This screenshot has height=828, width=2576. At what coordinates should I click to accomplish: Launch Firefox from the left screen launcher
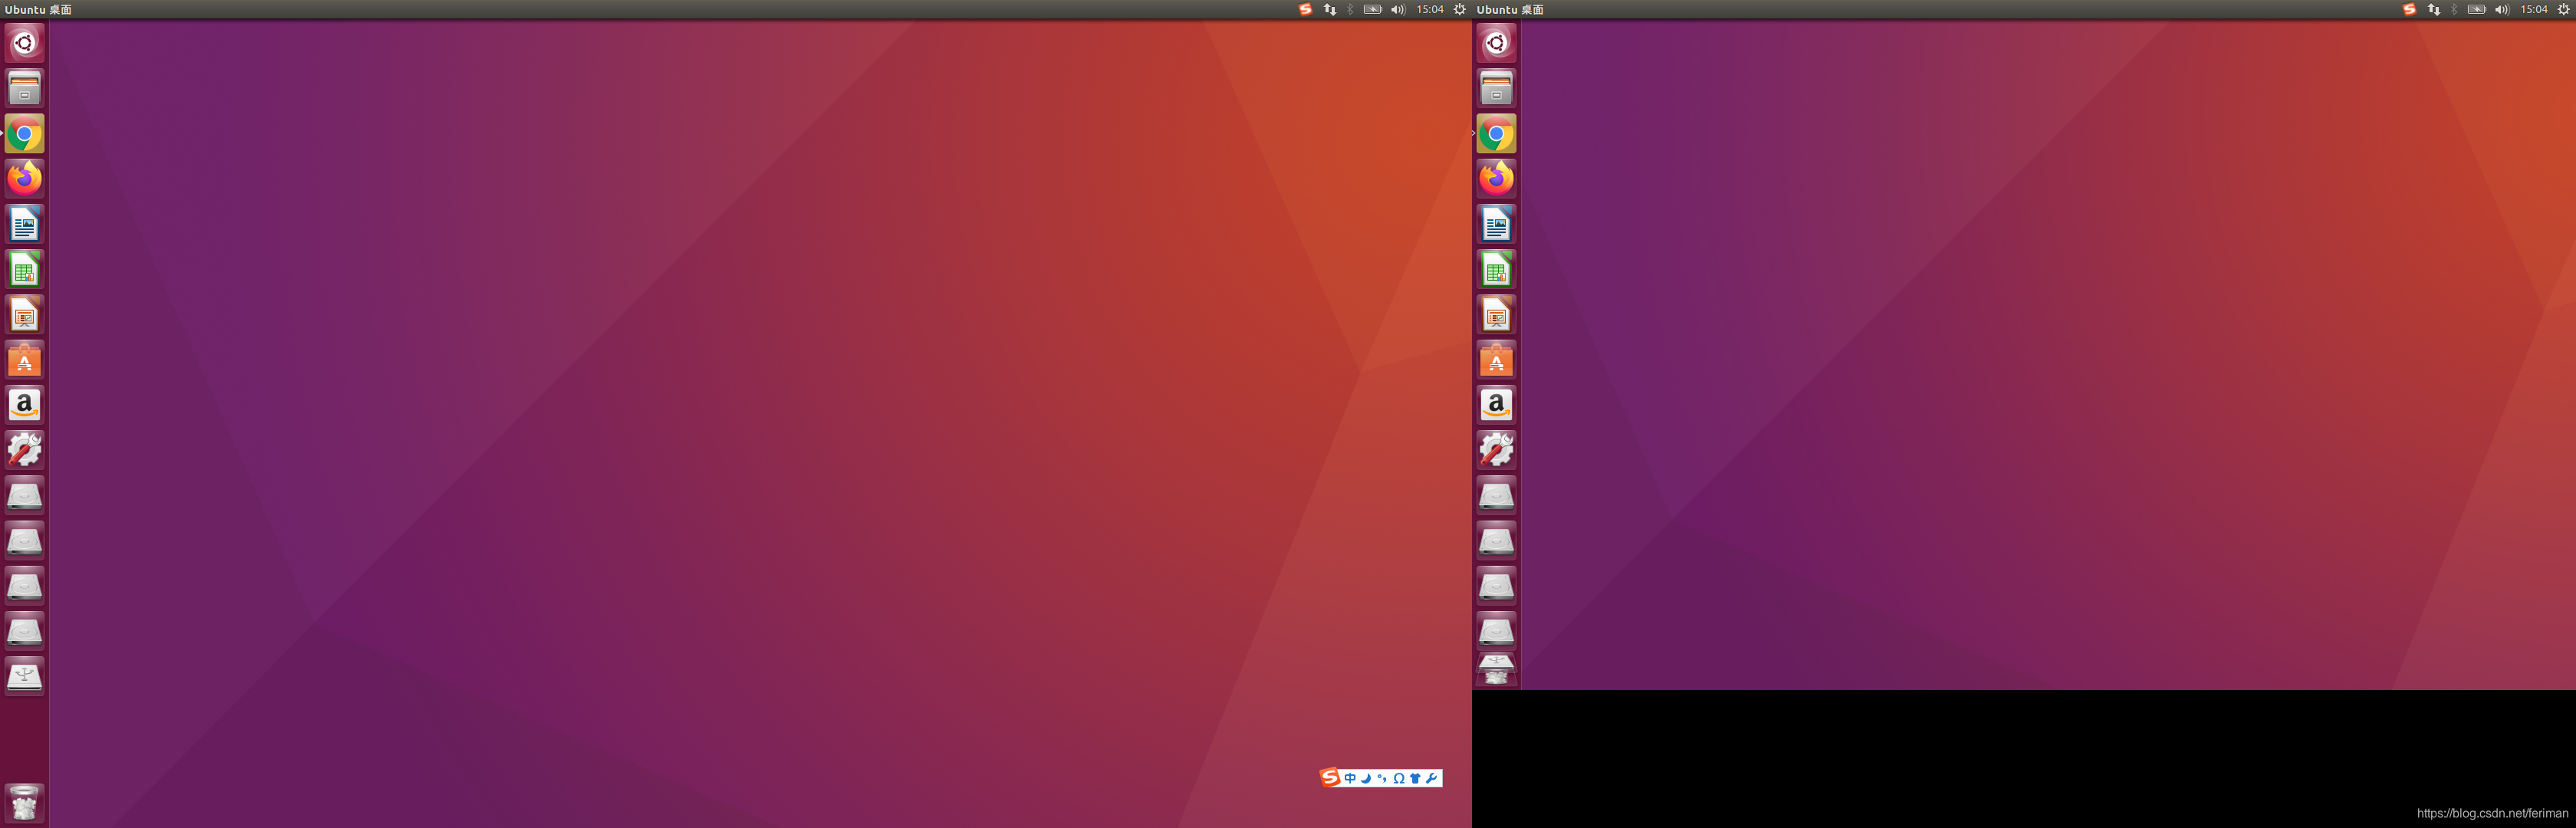[x=24, y=179]
